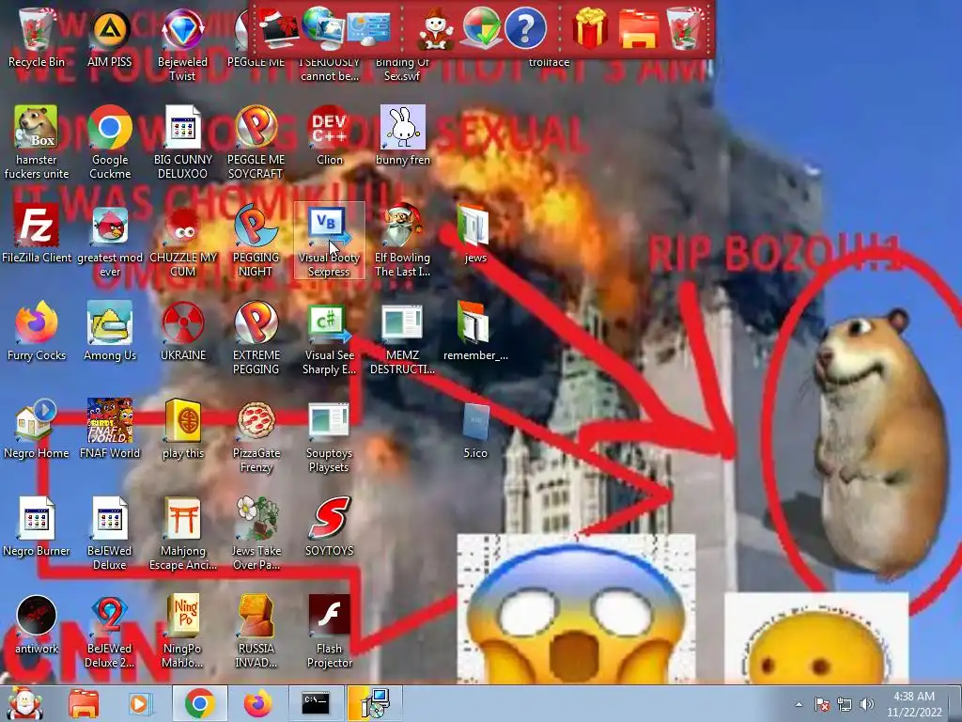Screen dimensions: 962x722
Task: Open Souptoys Playsets shortcut
Action: 329,436
